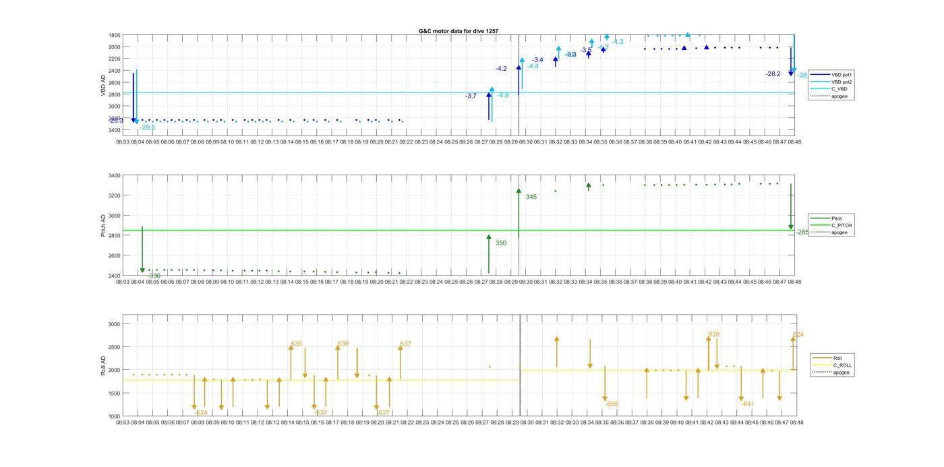Image resolution: width=944 pixels, height=467 pixels.
Task: Click the '08:03' x-axis tick in VBD plot
Action: point(123,142)
